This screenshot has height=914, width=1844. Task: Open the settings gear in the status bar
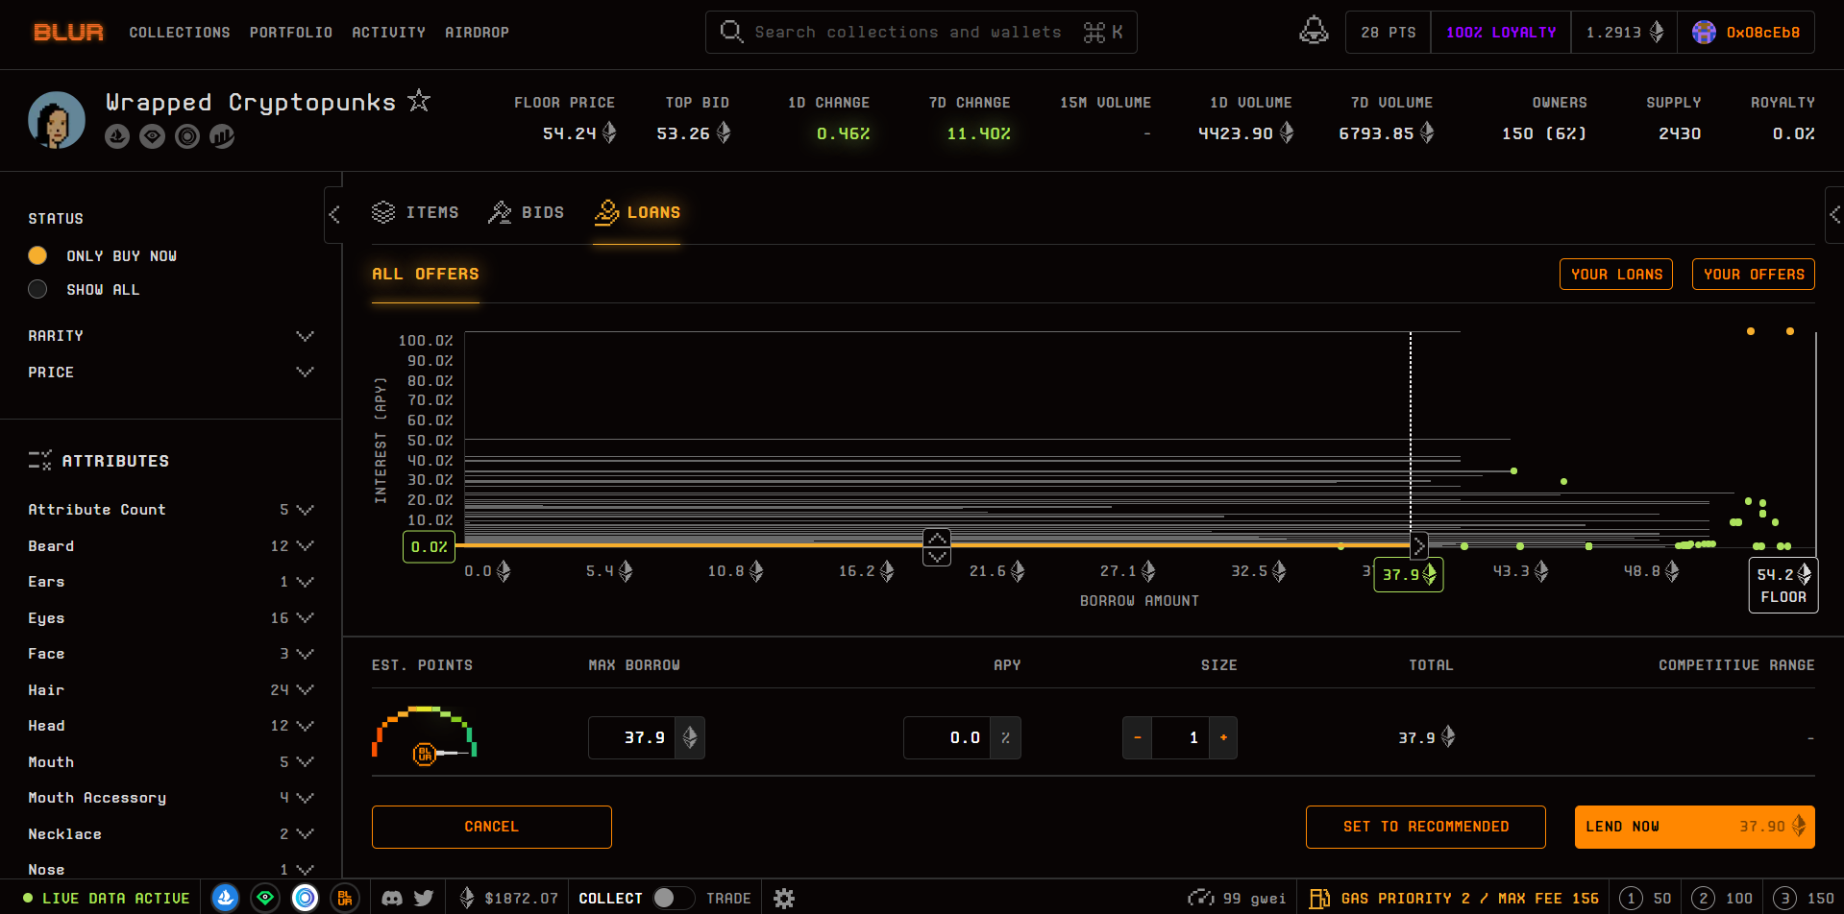tap(784, 899)
